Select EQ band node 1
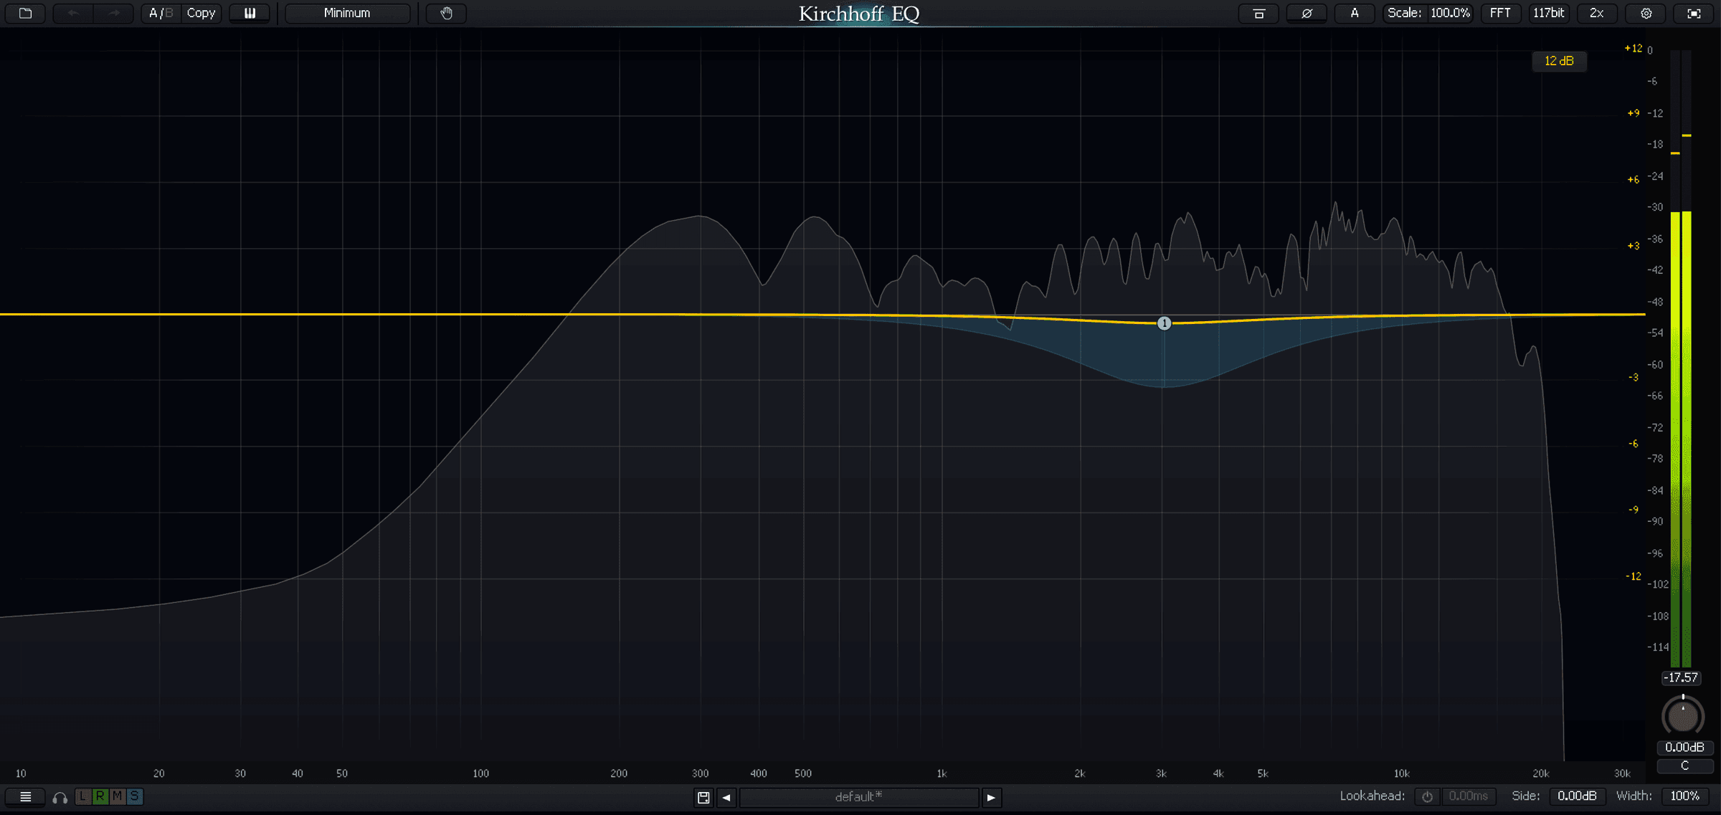This screenshot has height=815, width=1721. point(1164,323)
